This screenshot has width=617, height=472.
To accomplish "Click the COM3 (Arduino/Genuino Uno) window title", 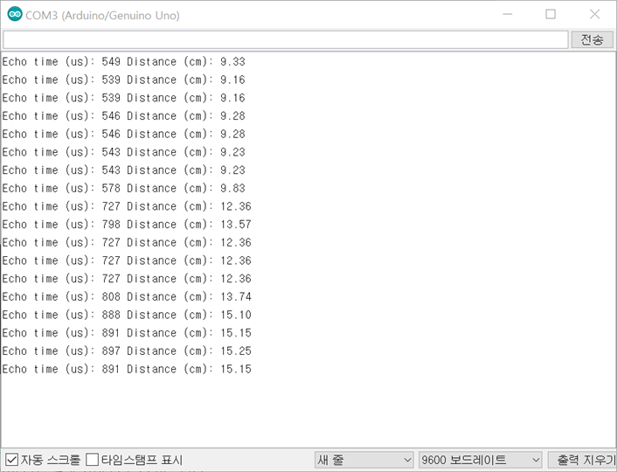I will [x=103, y=16].
